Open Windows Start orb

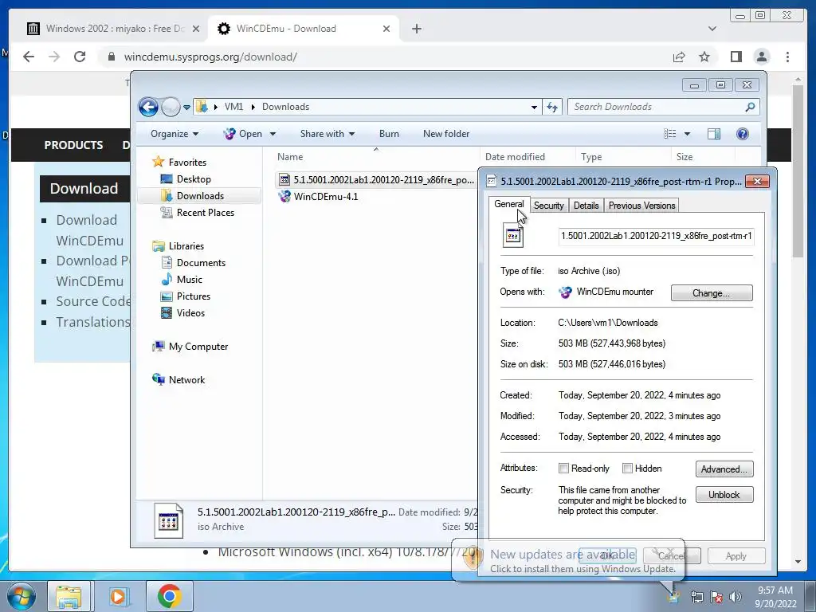(x=22, y=596)
